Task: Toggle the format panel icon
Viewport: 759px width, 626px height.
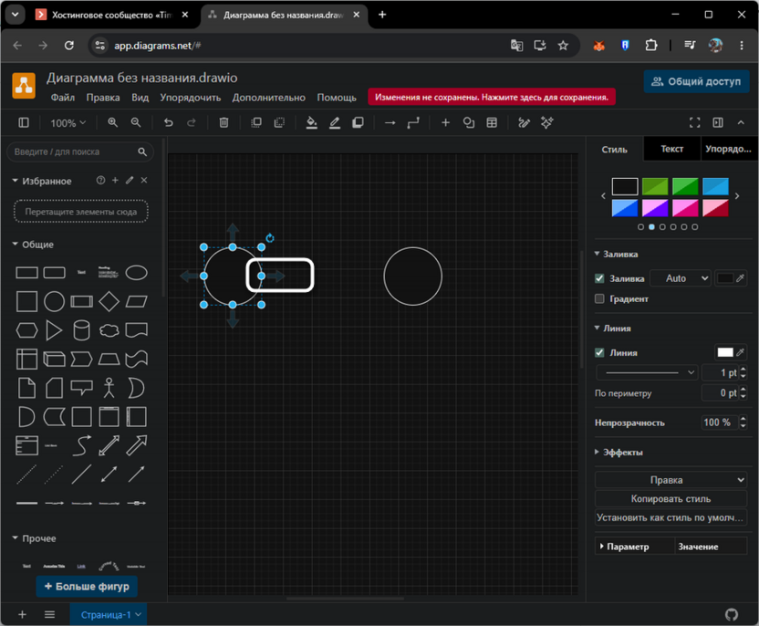Action: [x=718, y=122]
